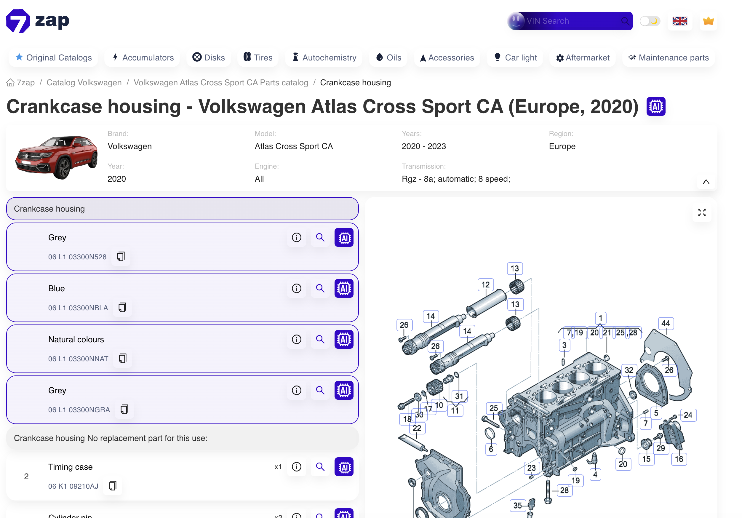Expand the parts diagram to fullscreen
Image resolution: width=742 pixels, height=518 pixels.
coord(702,213)
